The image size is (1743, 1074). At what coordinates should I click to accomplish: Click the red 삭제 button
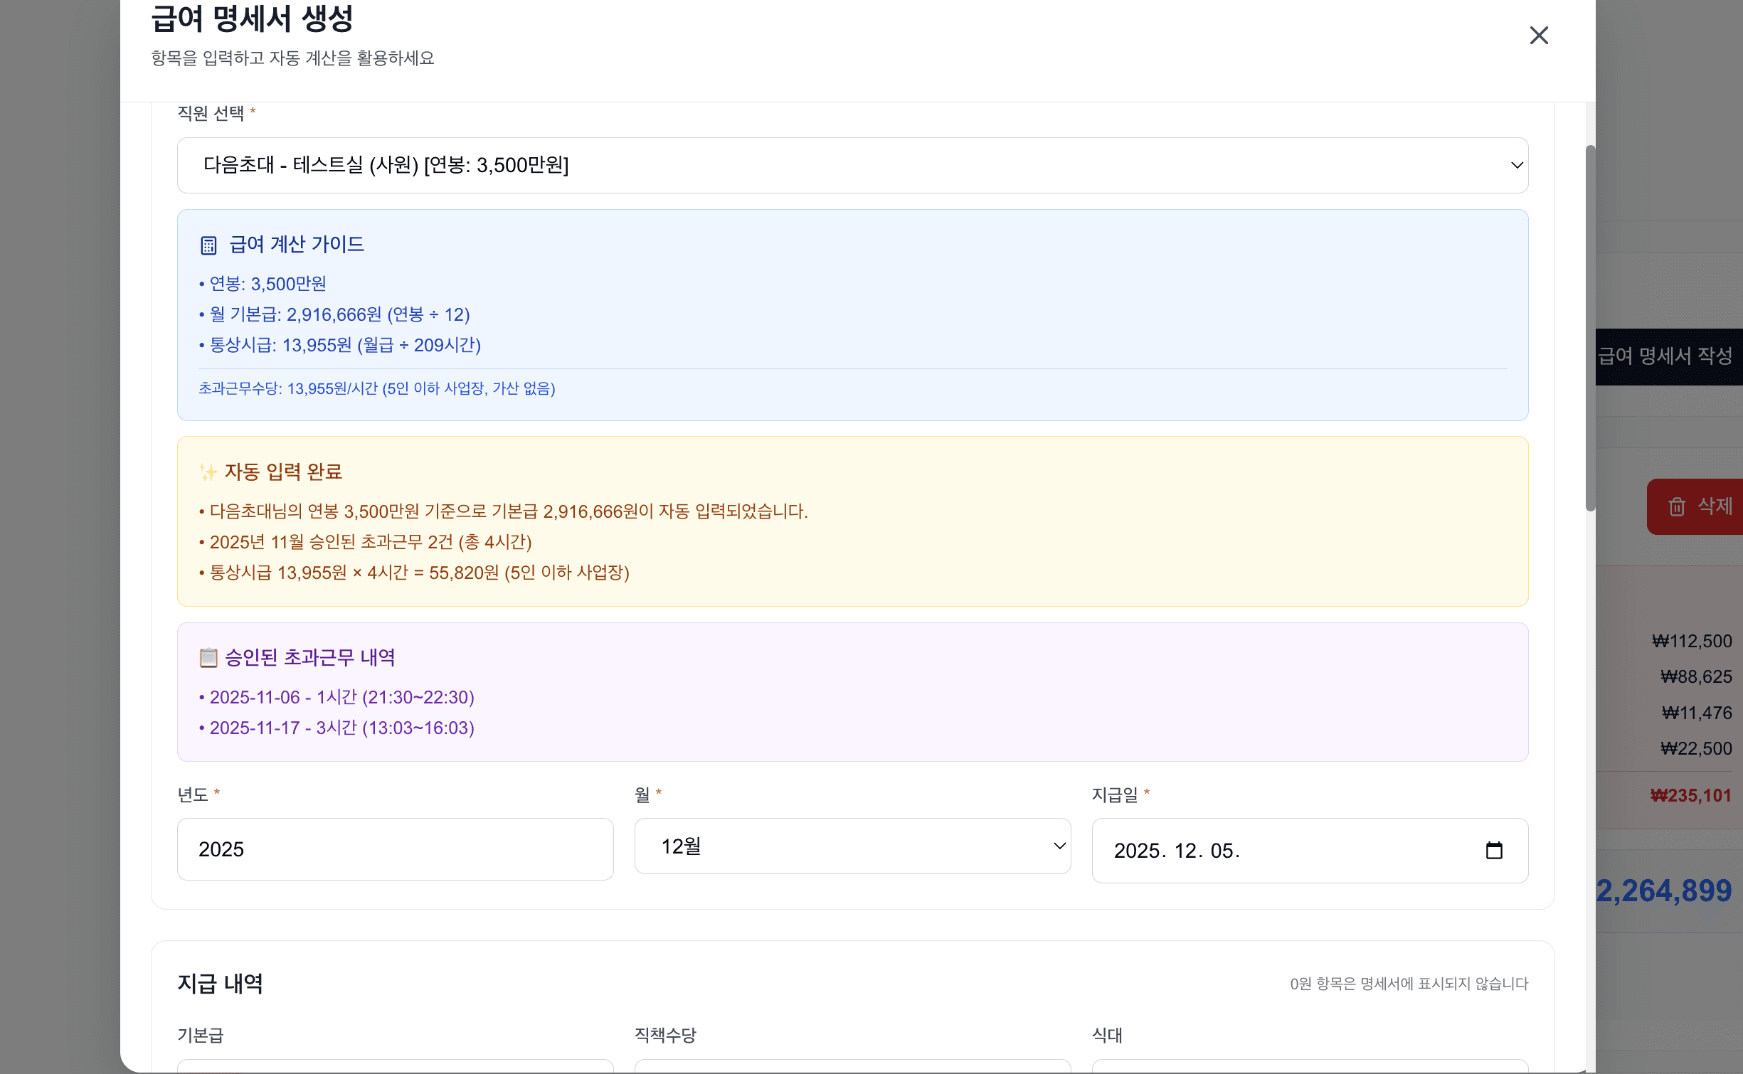click(1704, 506)
